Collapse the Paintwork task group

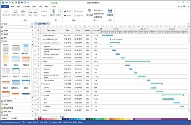pyautogui.click(x=41, y=95)
